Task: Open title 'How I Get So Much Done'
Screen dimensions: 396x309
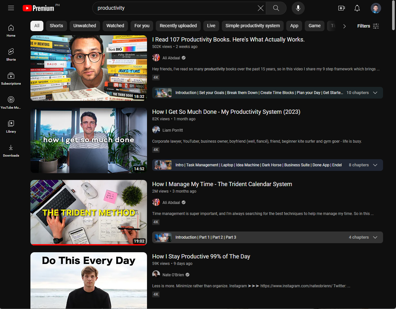Action: [x=226, y=112]
